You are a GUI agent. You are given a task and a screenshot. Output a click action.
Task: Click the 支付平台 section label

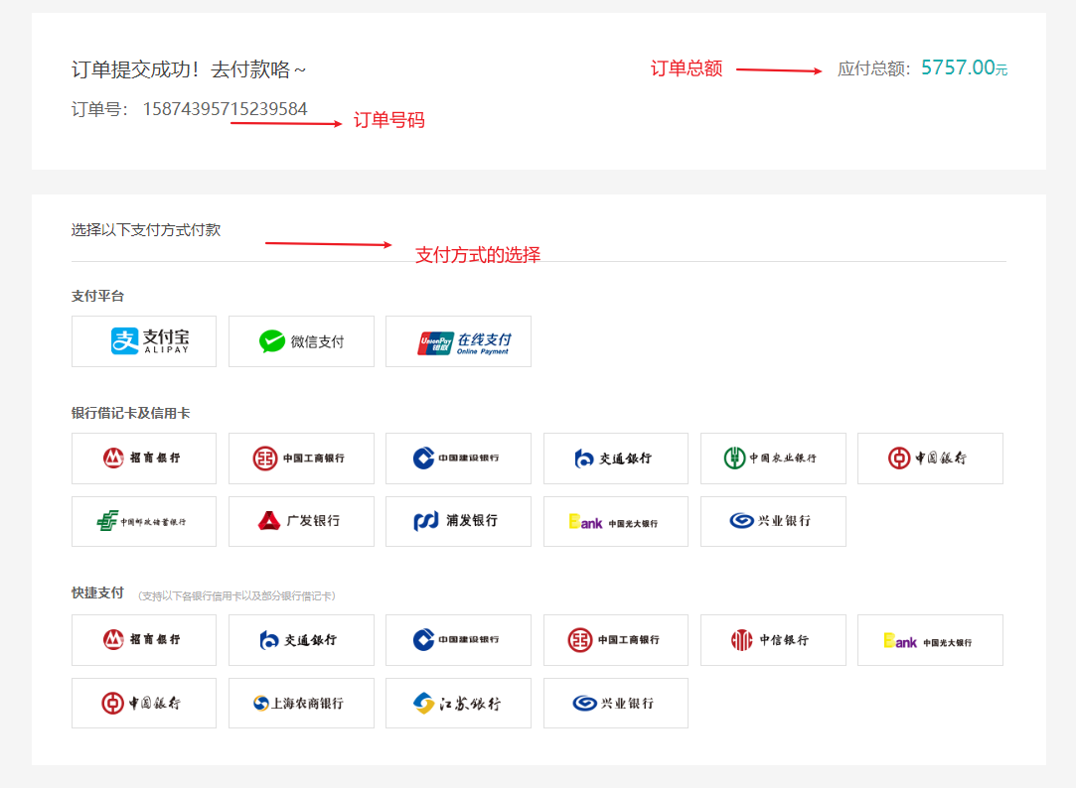(97, 296)
